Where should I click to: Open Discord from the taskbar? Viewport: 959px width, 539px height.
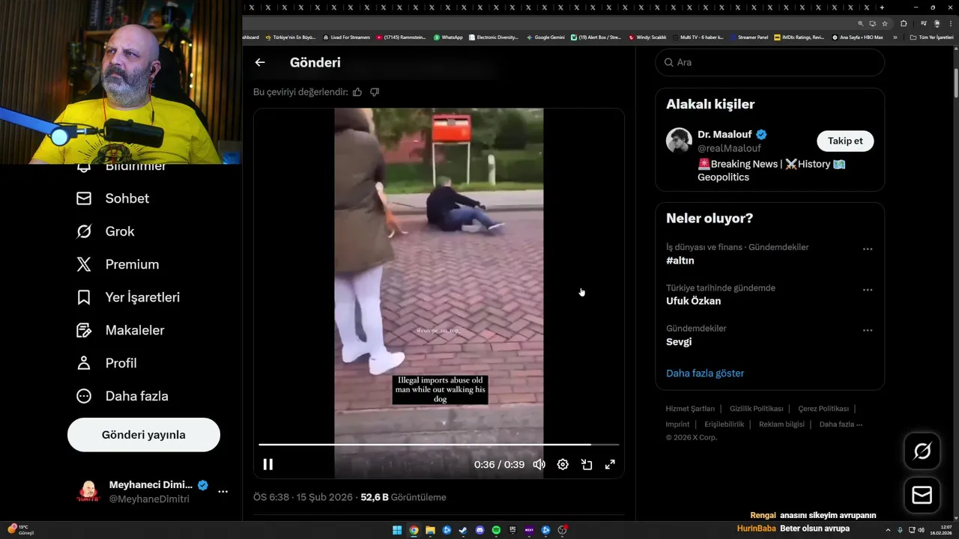point(479,530)
